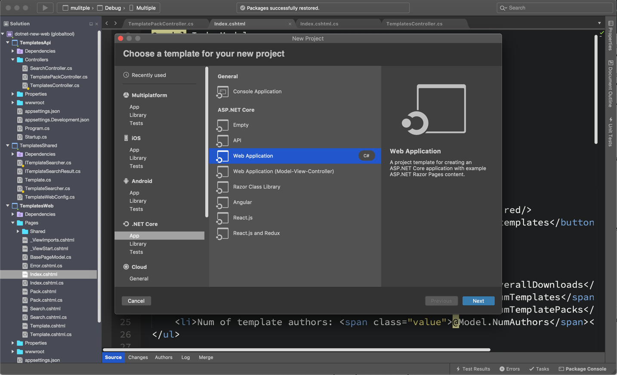Click the Angular template icon
The image size is (617, 375).
[x=222, y=202]
